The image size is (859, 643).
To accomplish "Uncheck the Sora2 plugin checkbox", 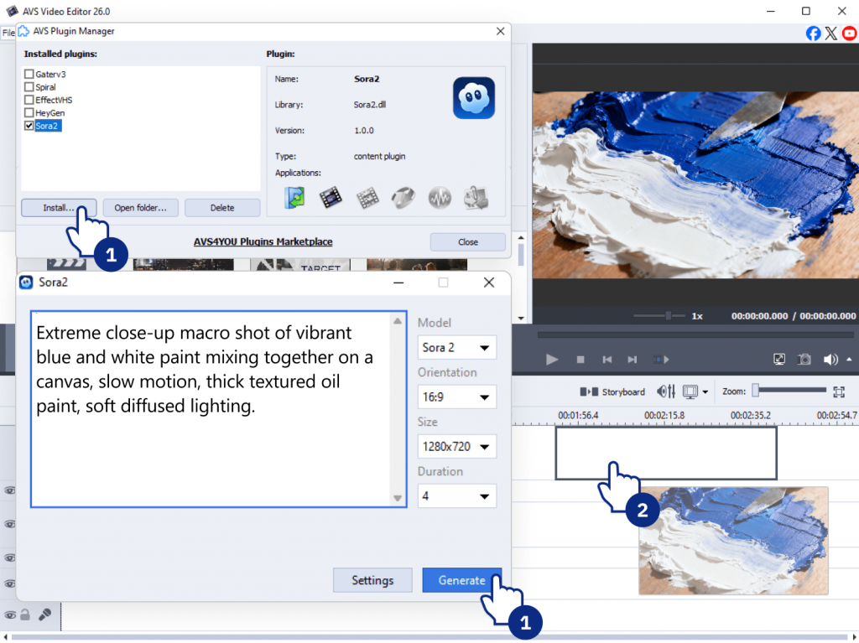I will [x=29, y=126].
